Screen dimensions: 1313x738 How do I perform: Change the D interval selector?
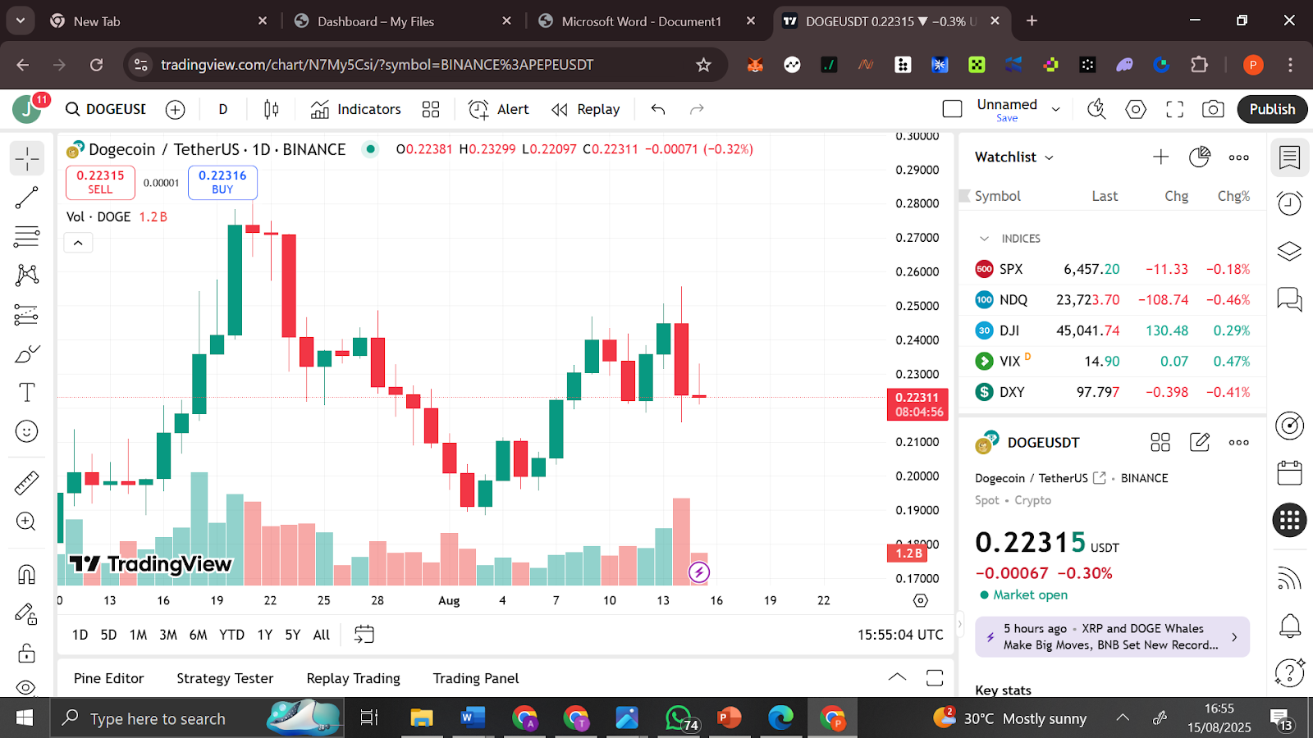point(223,109)
